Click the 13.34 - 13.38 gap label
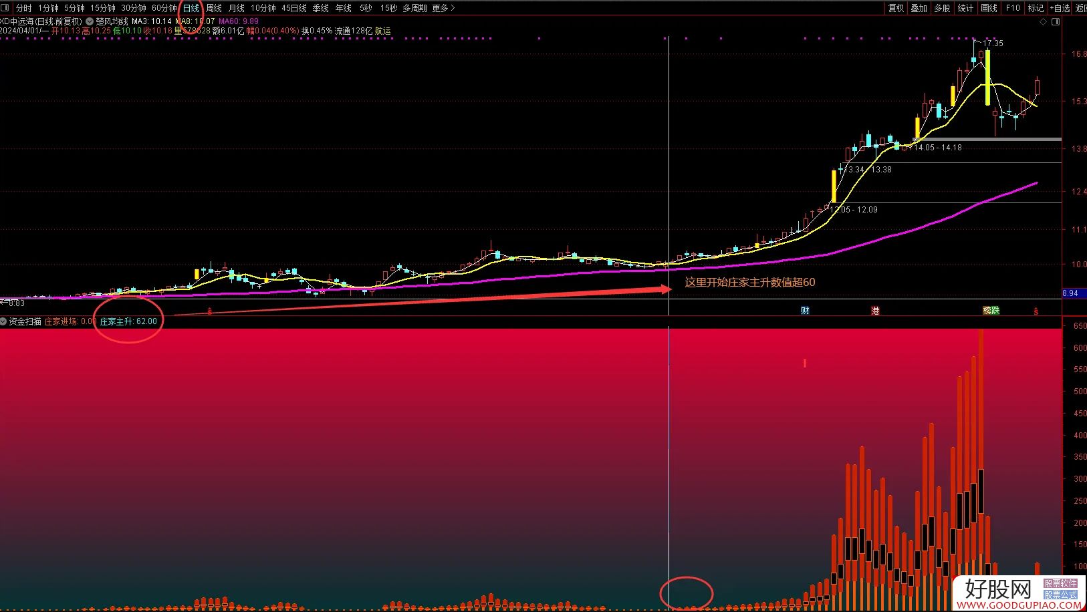 (868, 170)
